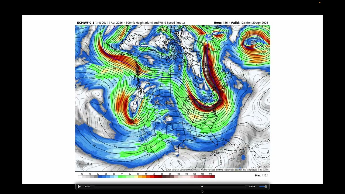Screen dimensions: 345x194
Task: Click the ECMWF copyright notice on the map
Action: point(217,170)
